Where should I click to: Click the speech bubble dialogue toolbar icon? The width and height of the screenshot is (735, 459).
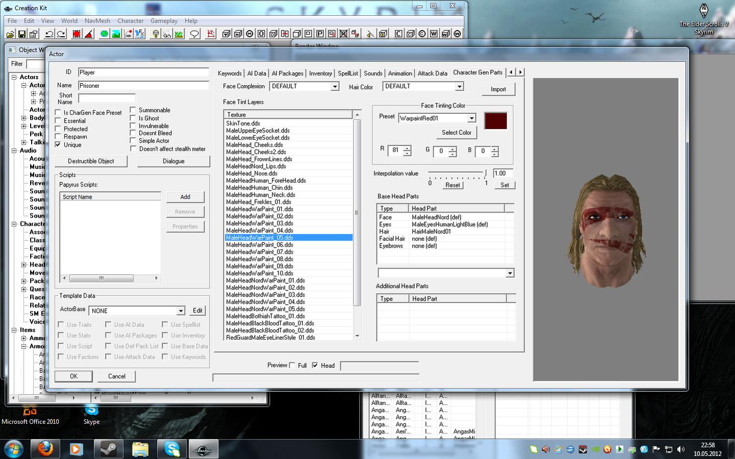click(x=194, y=34)
